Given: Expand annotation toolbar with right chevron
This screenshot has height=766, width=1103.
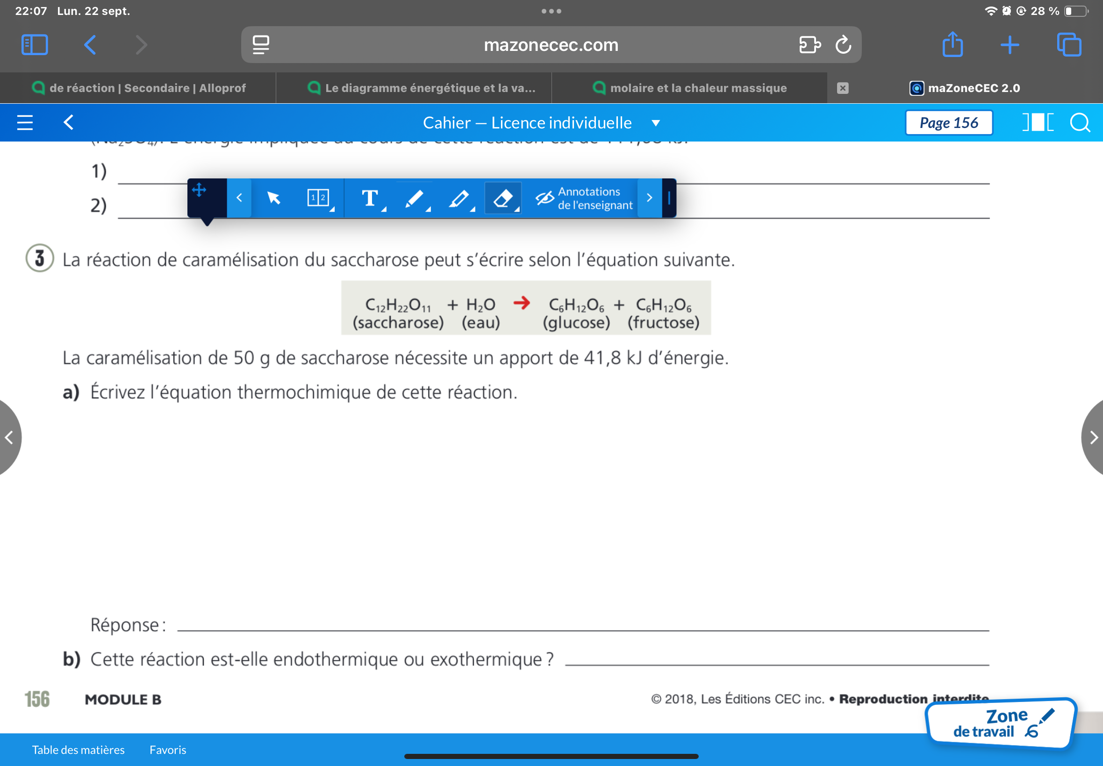Looking at the screenshot, I should (649, 198).
